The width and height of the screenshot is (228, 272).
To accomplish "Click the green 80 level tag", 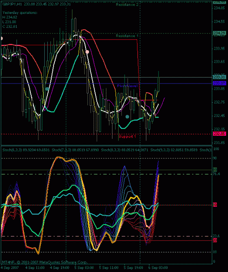I will (215, 169).
